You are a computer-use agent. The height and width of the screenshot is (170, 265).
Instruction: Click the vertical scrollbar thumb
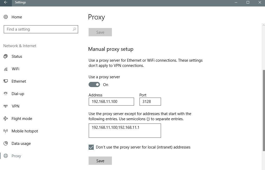(x=263, y=110)
